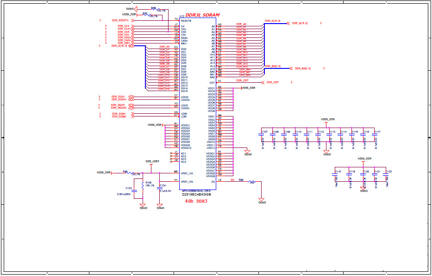Select the MT41K256M16RA-125:E value text
The width and height of the screenshot is (432, 276).
tap(196, 190)
